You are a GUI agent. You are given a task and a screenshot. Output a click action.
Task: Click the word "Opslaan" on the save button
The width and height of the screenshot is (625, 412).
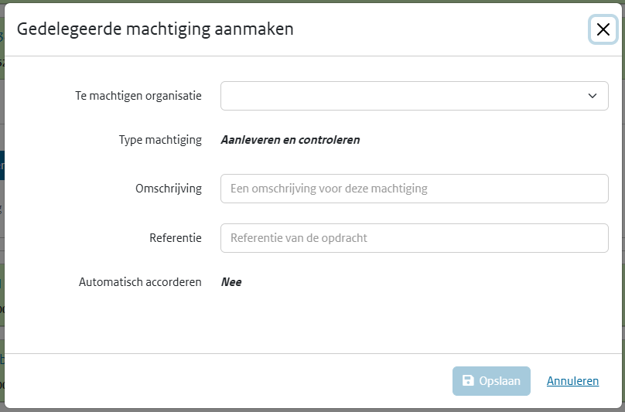(x=500, y=381)
